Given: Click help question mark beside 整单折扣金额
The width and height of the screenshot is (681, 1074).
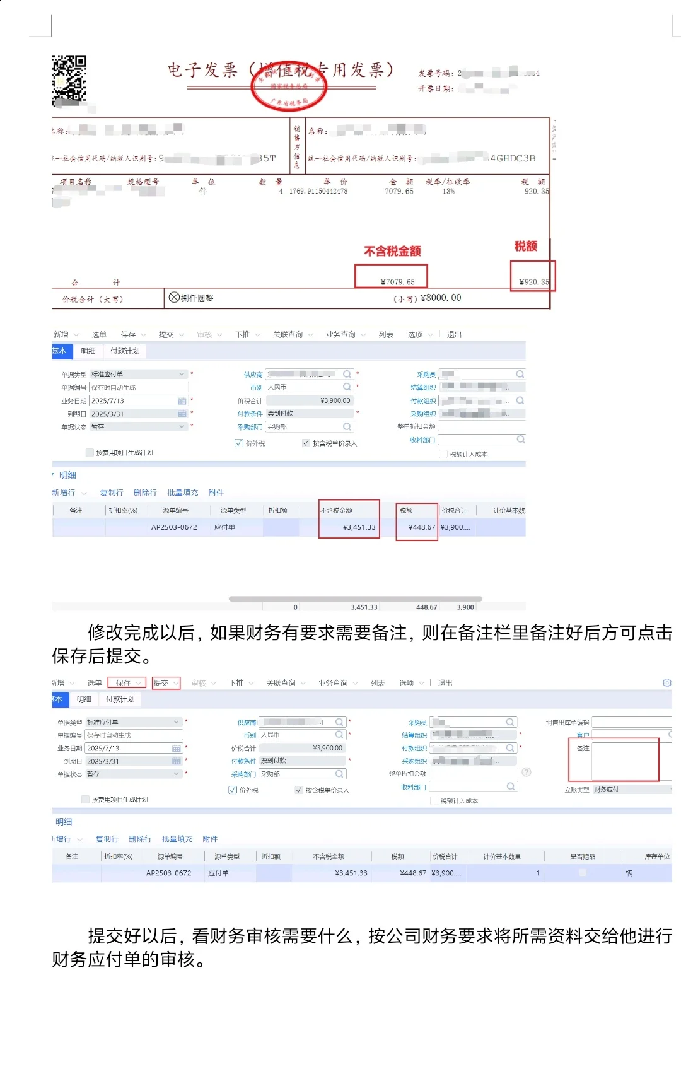Looking at the screenshot, I should click(x=527, y=773).
